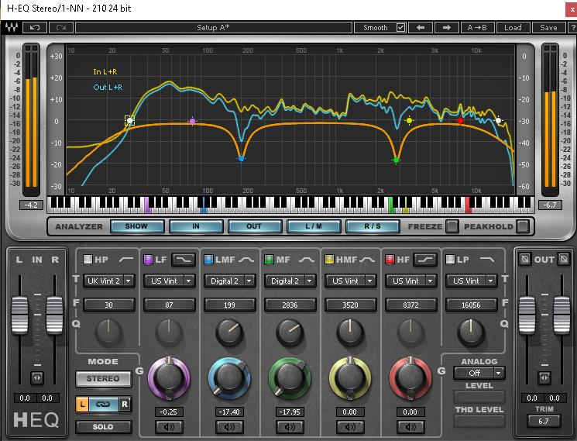Go to next preset arrow

click(x=446, y=28)
